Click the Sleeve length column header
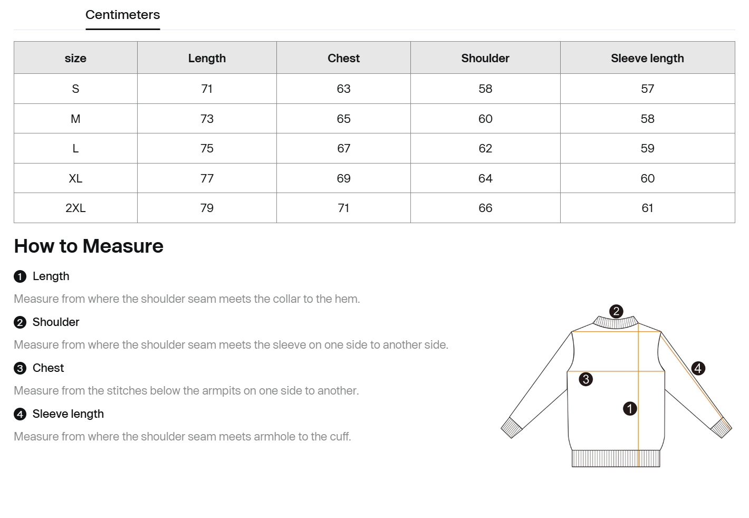 647,58
